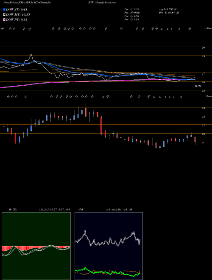The image size is (212, 280).
Task: Click the 'Pre H: 9.69' value
Action: tap(132, 13)
